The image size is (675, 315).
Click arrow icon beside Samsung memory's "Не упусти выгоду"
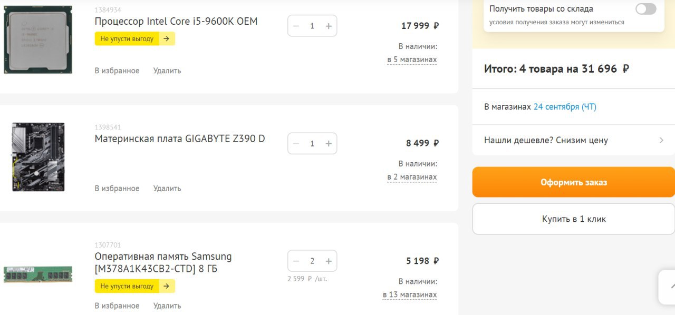tap(166, 286)
